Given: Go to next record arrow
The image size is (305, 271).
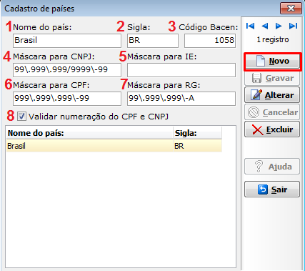Looking at the screenshot, I should 279,26.
